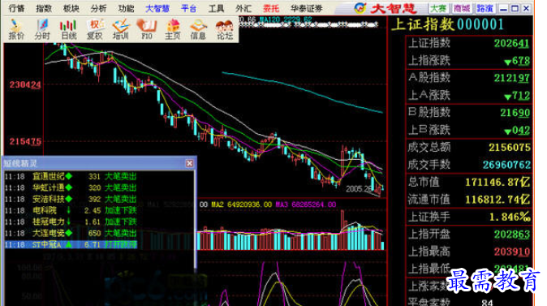Open the 信息 information icon

[198, 29]
